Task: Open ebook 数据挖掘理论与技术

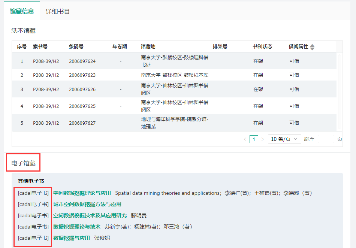Action: [x=77, y=227]
